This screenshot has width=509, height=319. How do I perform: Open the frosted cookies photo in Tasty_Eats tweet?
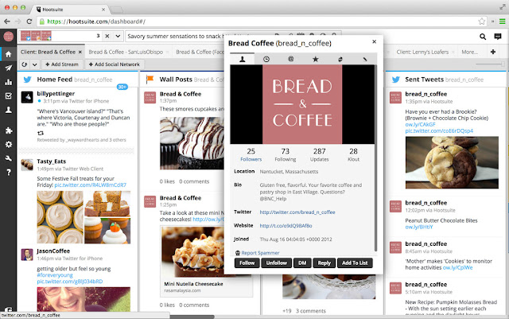[60, 217]
